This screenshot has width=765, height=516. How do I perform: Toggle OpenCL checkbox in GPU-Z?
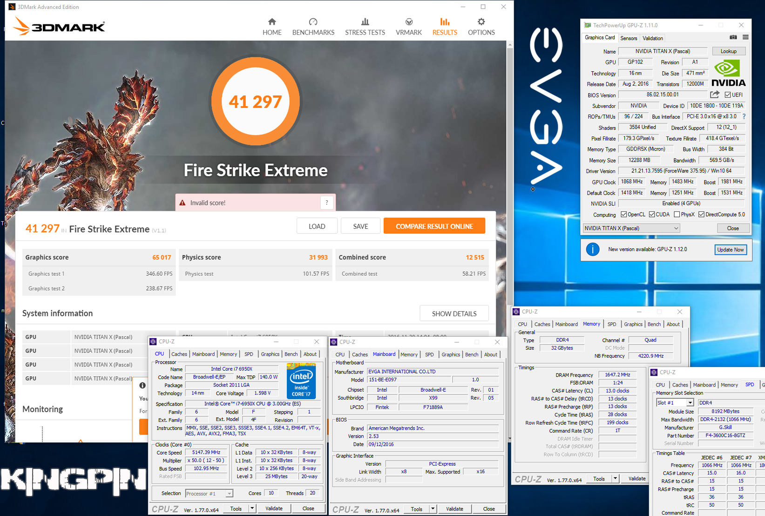pyautogui.click(x=624, y=215)
